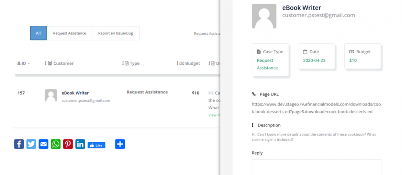This screenshot has width=402, height=175.
Task: Share on LinkedIn icon
Action: click(80, 144)
